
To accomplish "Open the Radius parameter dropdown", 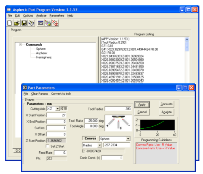I will [x=100, y=145].
